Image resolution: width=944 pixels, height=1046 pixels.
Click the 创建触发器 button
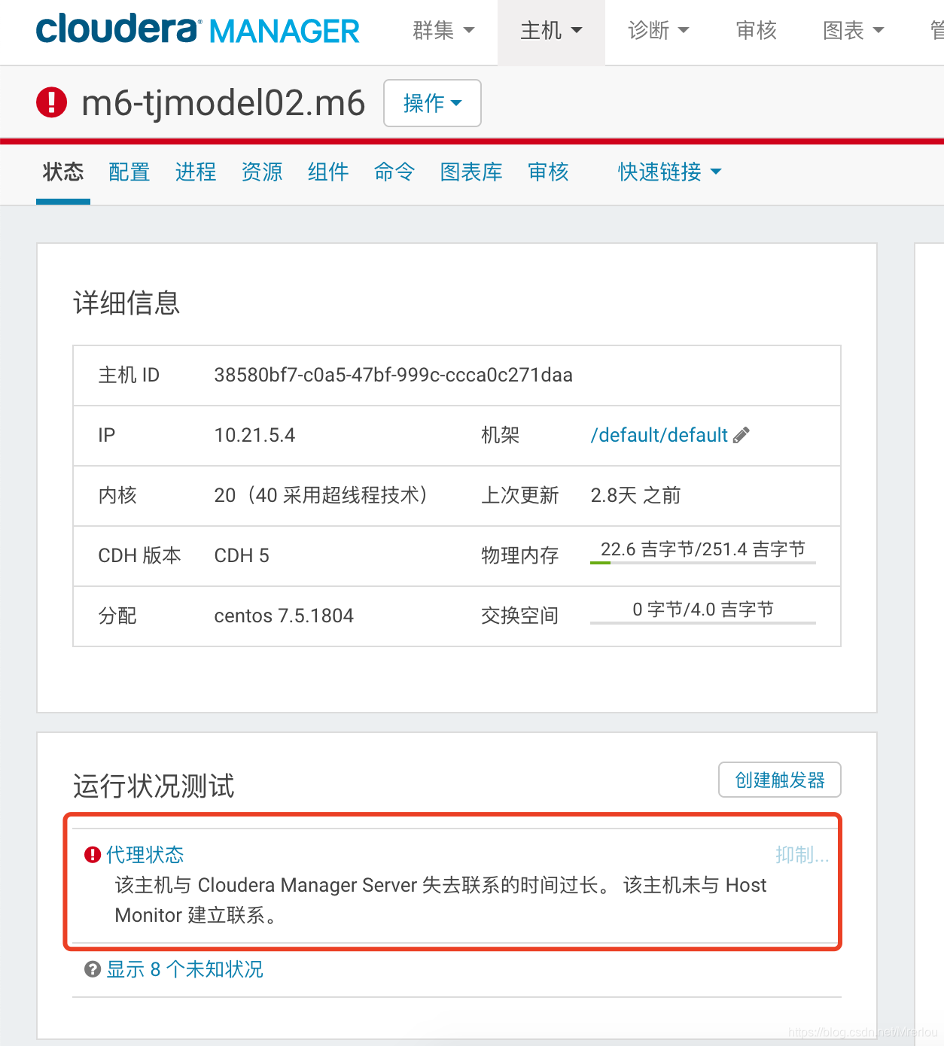[x=779, y=780]
